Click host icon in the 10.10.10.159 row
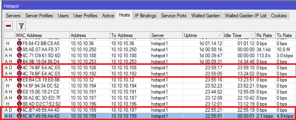This screenshot has height=120, width=296. click(19, 110)
